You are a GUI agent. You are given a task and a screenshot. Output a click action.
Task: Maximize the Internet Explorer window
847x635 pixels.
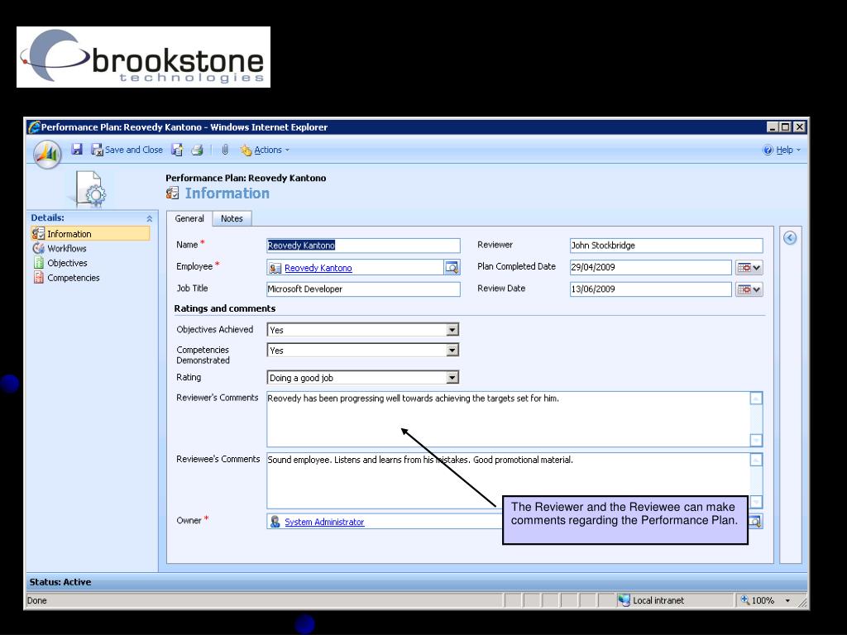(786, 127)
